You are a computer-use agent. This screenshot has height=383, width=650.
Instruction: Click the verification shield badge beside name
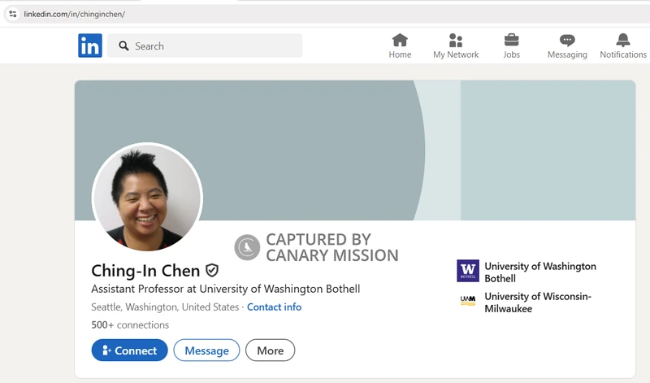click(x=212, y=271)
